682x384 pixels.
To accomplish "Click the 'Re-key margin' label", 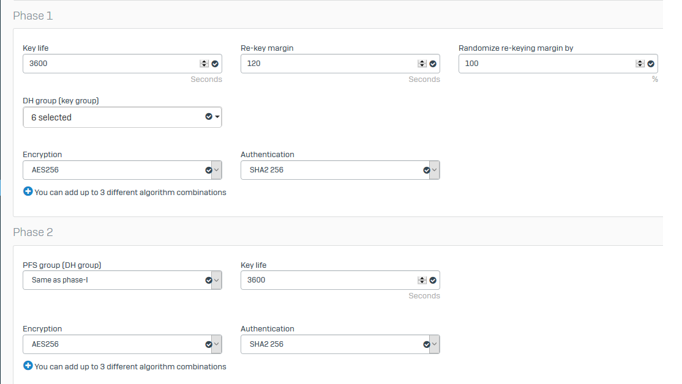I will point(267,48).
